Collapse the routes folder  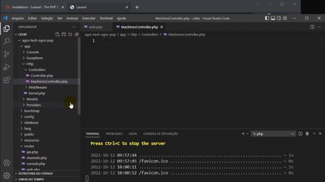coord(21,146)
